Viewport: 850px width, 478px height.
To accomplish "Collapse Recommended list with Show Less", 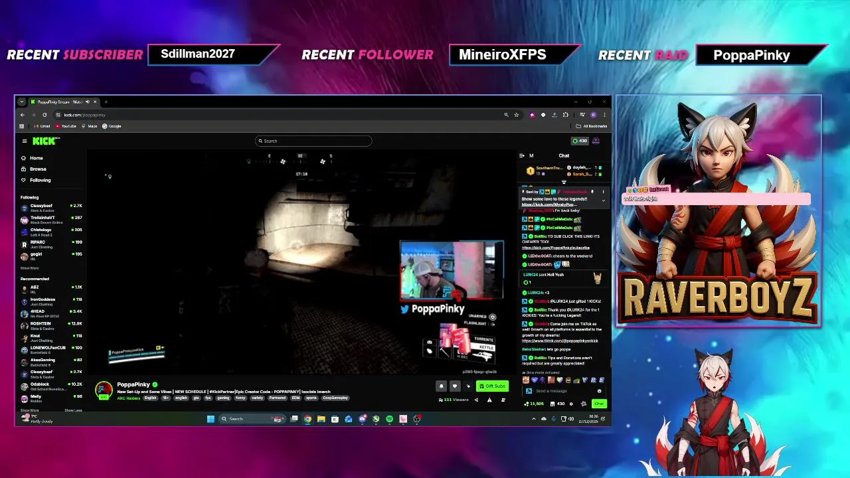I will [x=73, y=410].
